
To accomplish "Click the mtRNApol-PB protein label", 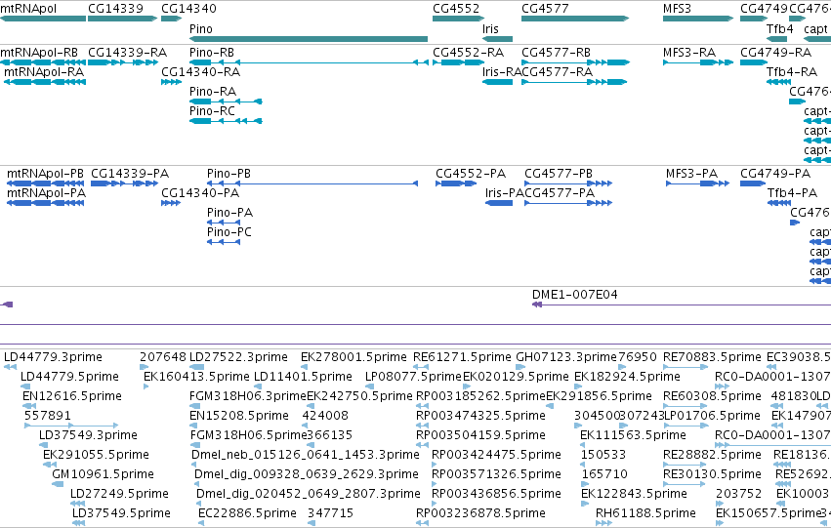I will 45,174.
